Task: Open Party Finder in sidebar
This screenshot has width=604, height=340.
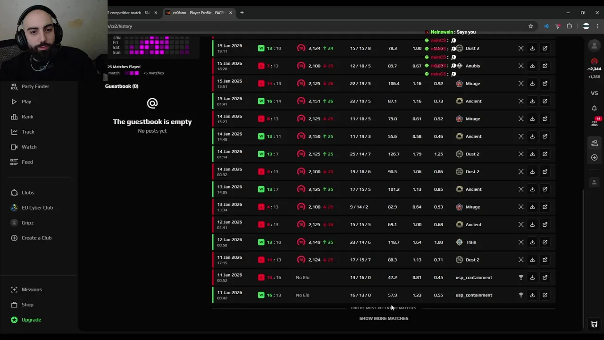Action: tap(35, 86)
